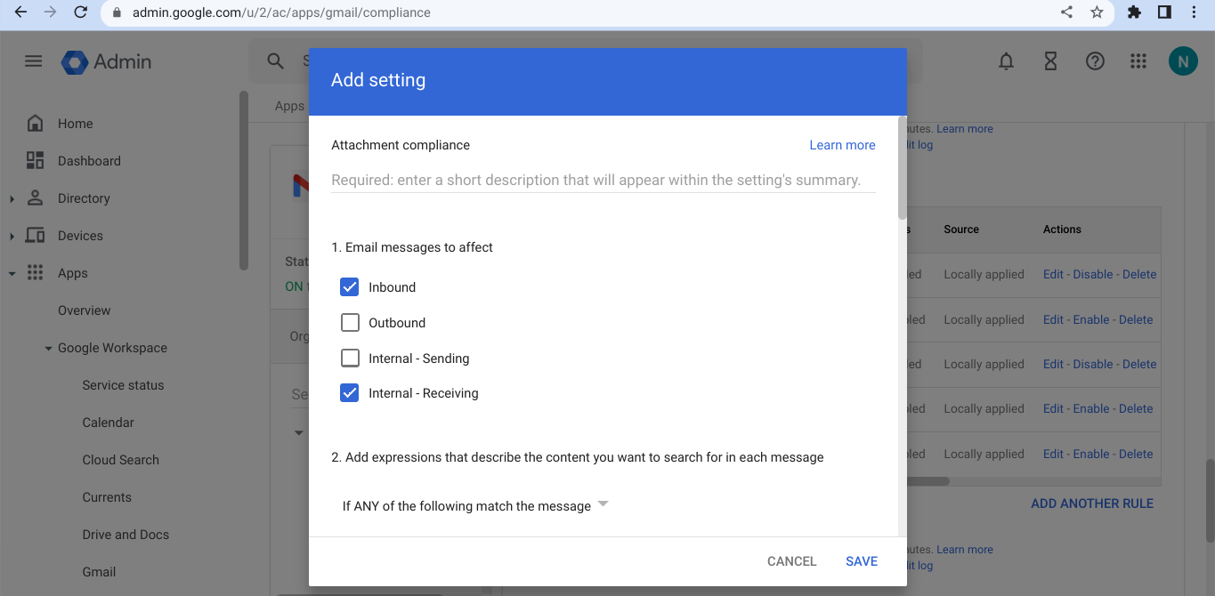Click the Home icon in sidebar
Image resolution: width=1215 pixels, height=596 pixels.
tap(35, 124)
